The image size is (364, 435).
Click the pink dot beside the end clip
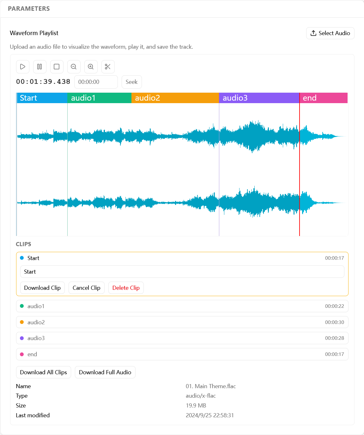coord(22,354)
